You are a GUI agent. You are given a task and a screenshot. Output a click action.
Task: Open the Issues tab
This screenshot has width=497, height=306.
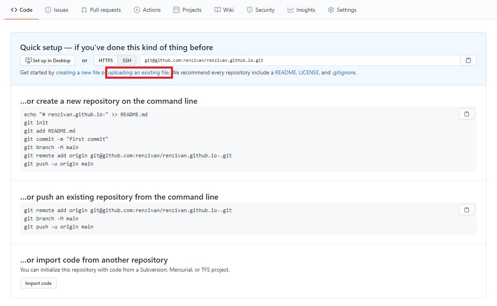(x=56, y=10)
